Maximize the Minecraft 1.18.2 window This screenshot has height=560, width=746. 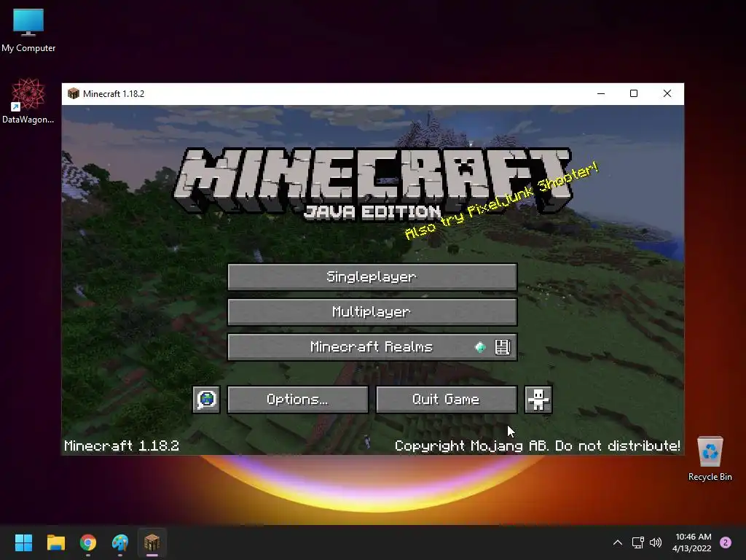634,94
